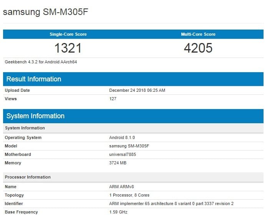Click the Result Information section header

pos(34,79)
